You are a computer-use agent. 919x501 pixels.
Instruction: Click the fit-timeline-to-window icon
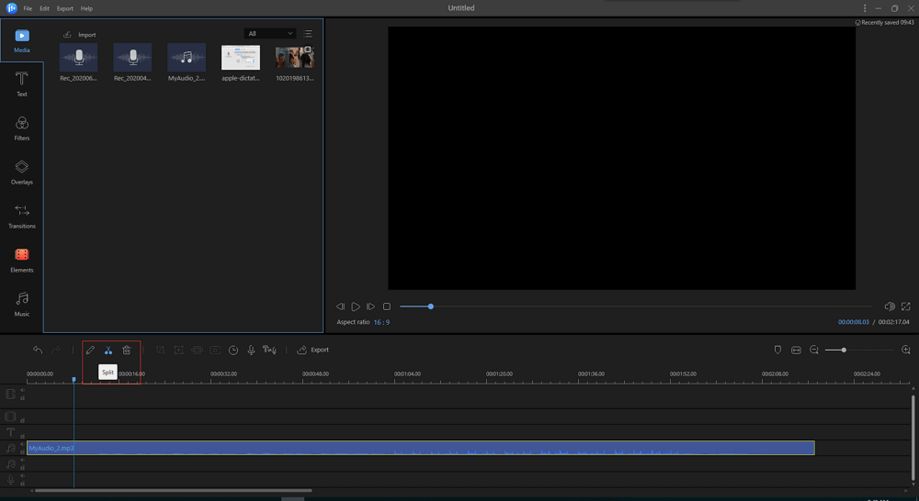(796, 350)
